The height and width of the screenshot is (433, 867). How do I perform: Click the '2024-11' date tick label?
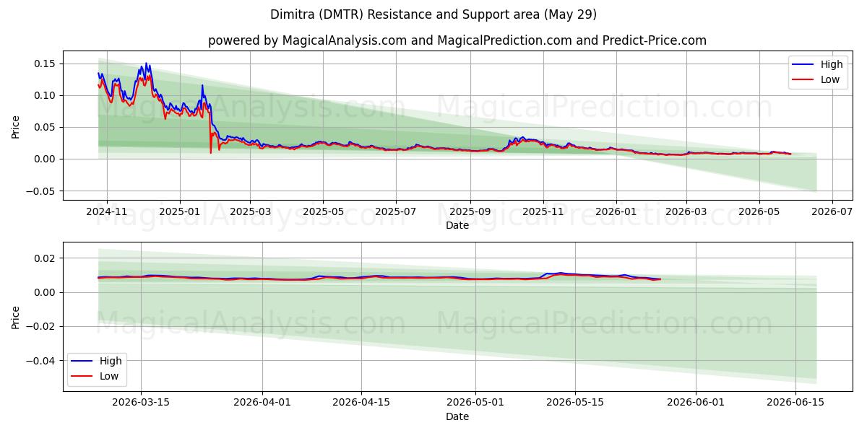tap(107, 212)
